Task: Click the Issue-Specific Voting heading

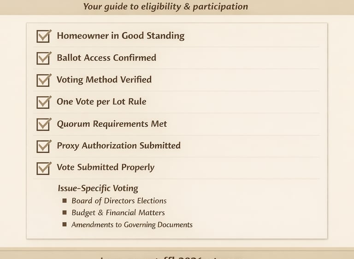Action: pyautogui.click(x=98, y=188)
